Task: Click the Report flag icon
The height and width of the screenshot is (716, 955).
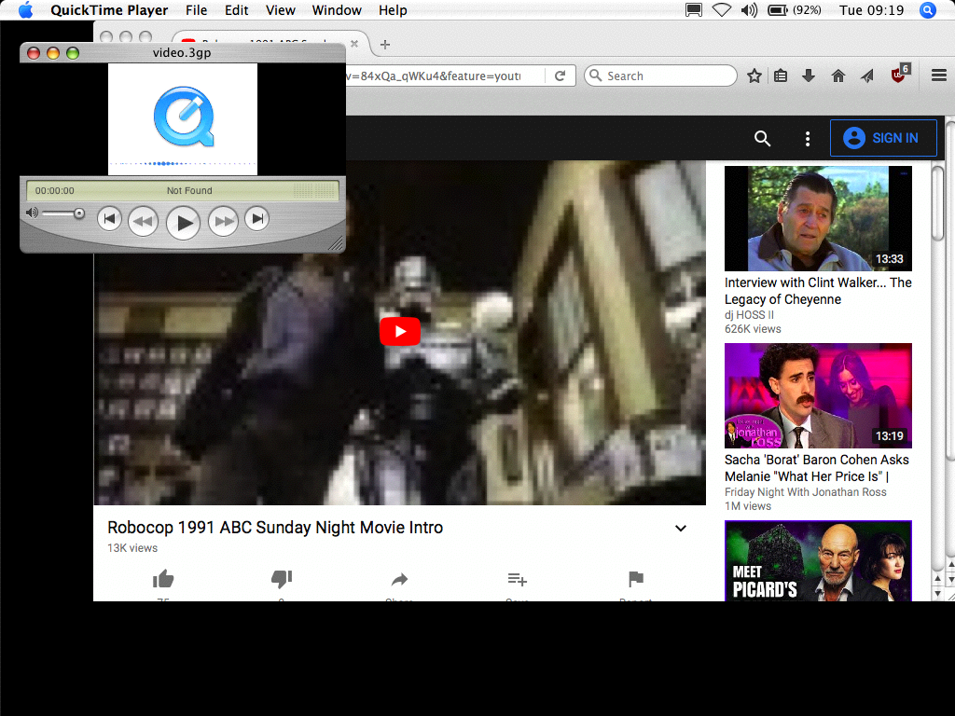Action: pyautogui.click(x=636, y=578)
